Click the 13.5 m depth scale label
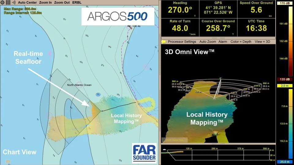 pyautogui.click(x=284, y=124)
